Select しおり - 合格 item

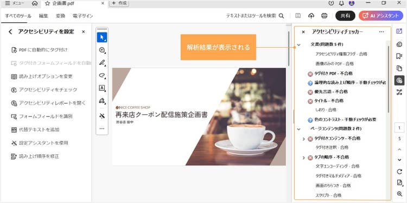(x=326, y=110)
